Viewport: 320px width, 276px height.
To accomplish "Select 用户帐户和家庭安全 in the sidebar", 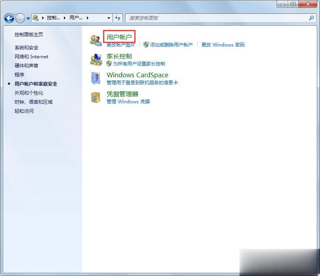I will tap(36, 84).
